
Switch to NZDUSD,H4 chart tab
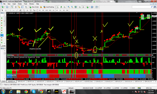click(50, 81)
